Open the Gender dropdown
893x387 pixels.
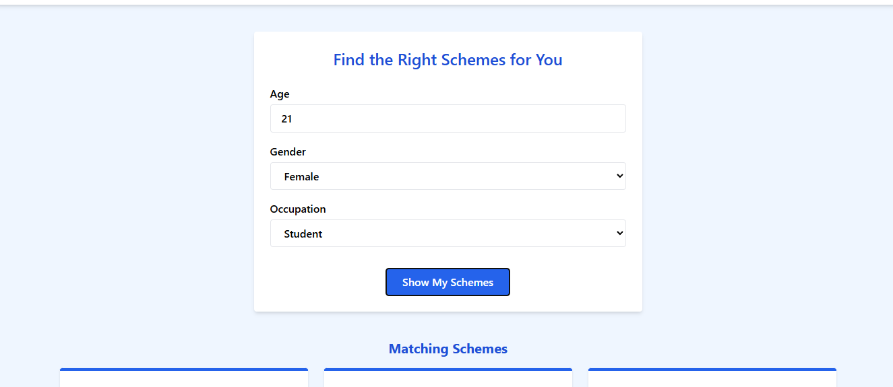(x=448, y=176)
